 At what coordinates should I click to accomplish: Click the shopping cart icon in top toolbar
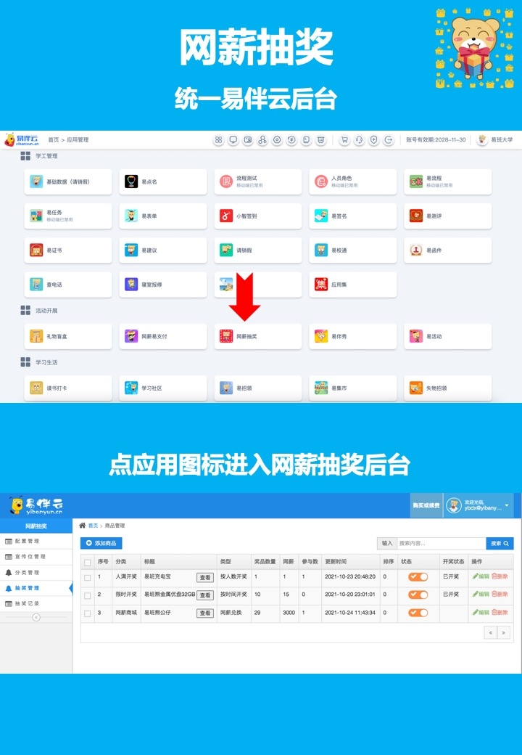click(x=344, y=139)
